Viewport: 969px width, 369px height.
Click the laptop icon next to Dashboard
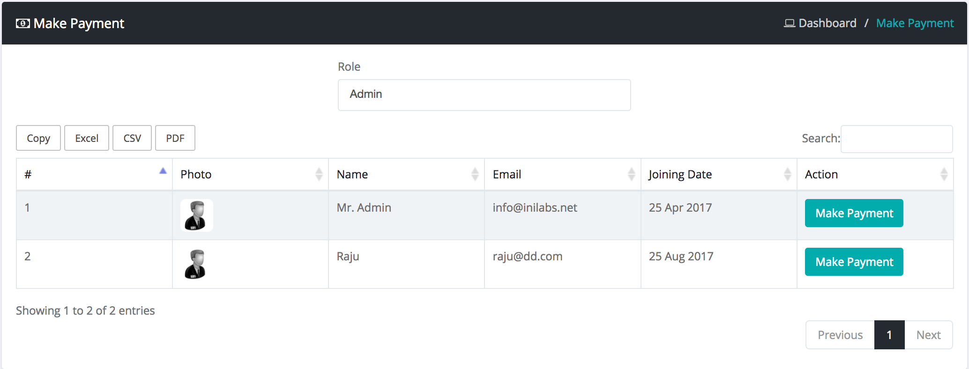click(x=789, y=23)
